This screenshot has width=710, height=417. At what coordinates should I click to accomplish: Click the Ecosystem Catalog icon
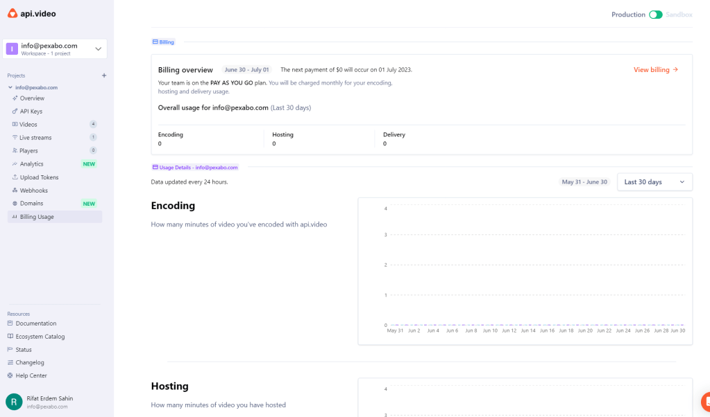click(10, 336)
